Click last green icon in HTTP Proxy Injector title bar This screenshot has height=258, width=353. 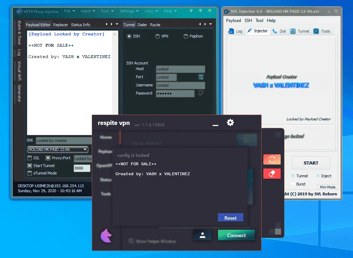click(209, 11)
